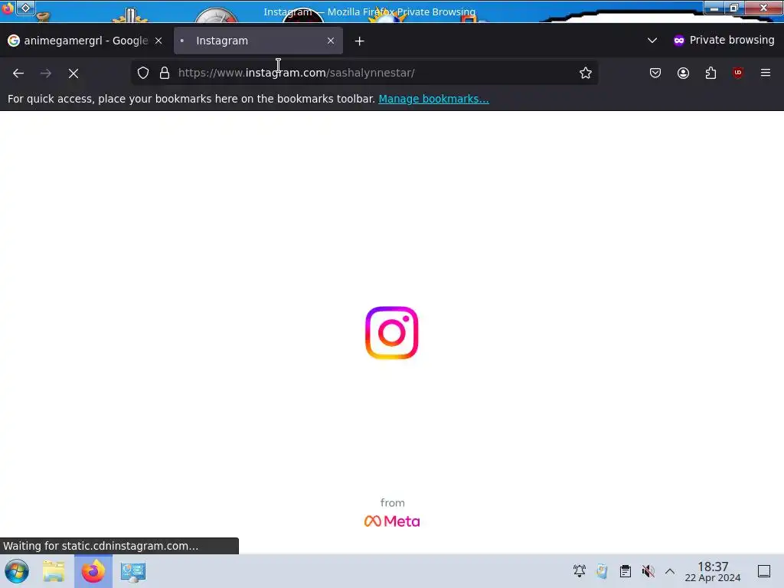The height and width of the screenshot is (588, 784).
Task: Open the uBlock Origin extension icon
Action: [x=738, y=73]
